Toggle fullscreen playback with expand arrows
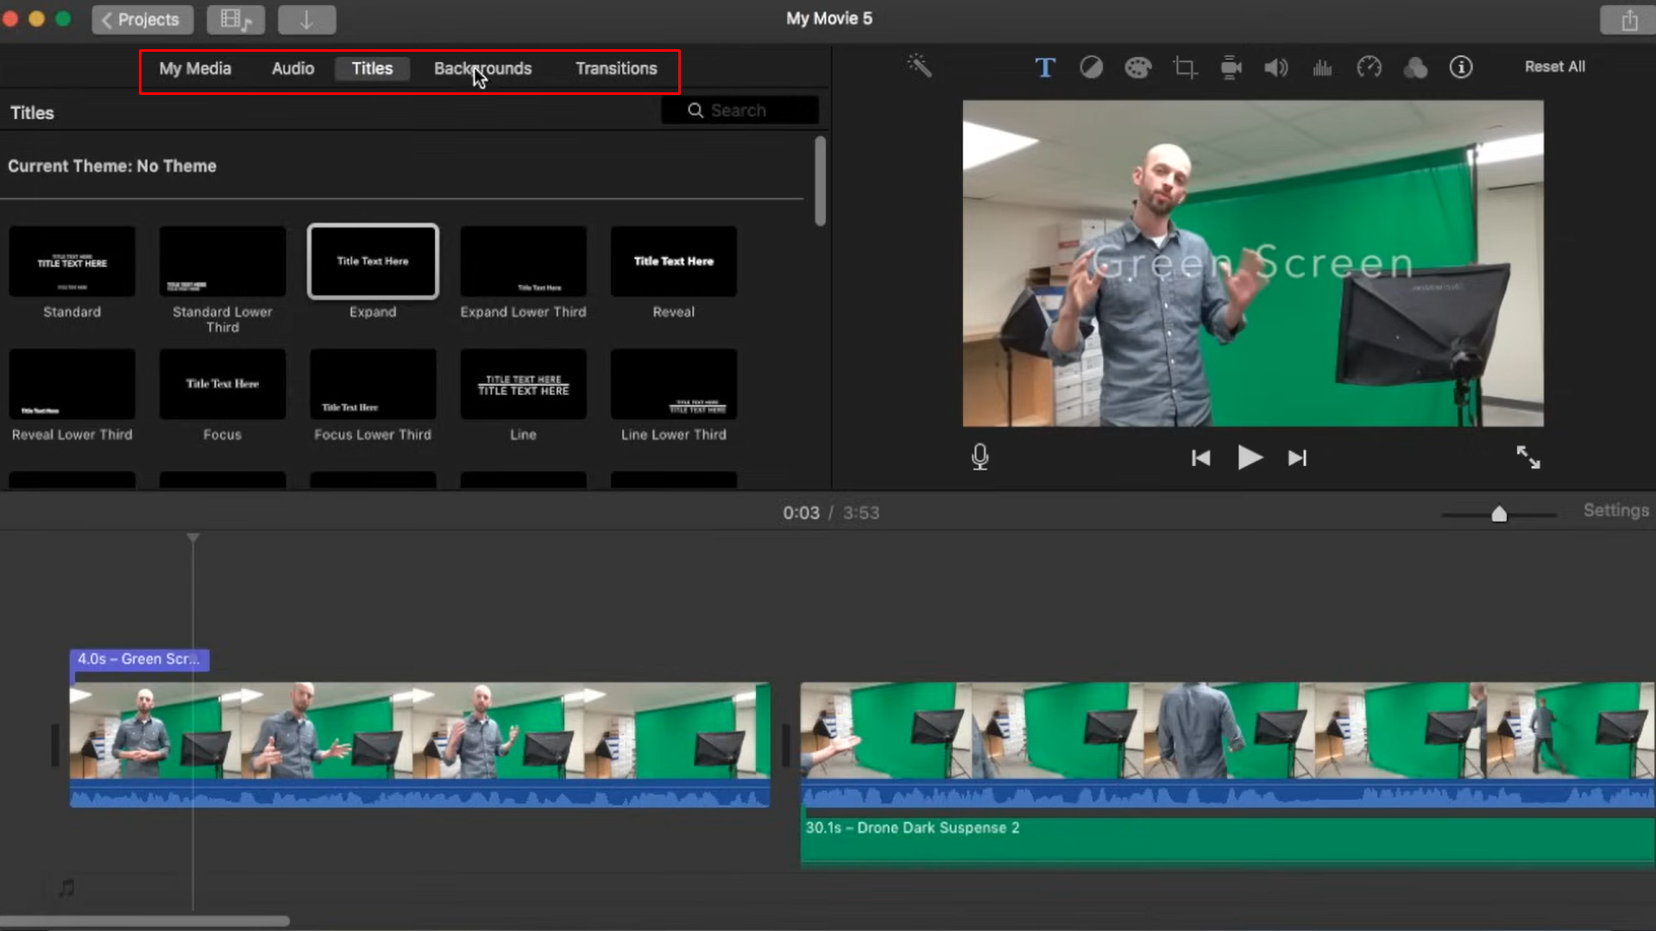The width and height of the screenshot is (1656, 931). [x=1527, y=457]
